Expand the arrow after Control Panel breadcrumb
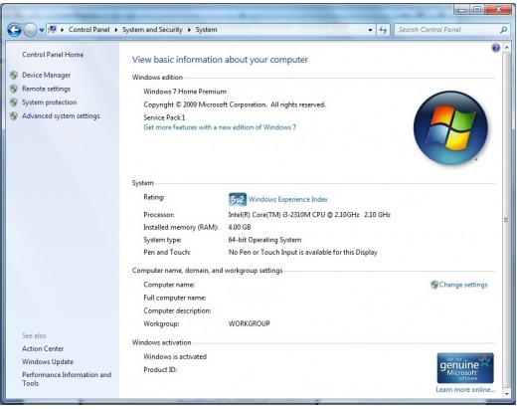Viewport: 517px width, 409px height. point(116,30)
